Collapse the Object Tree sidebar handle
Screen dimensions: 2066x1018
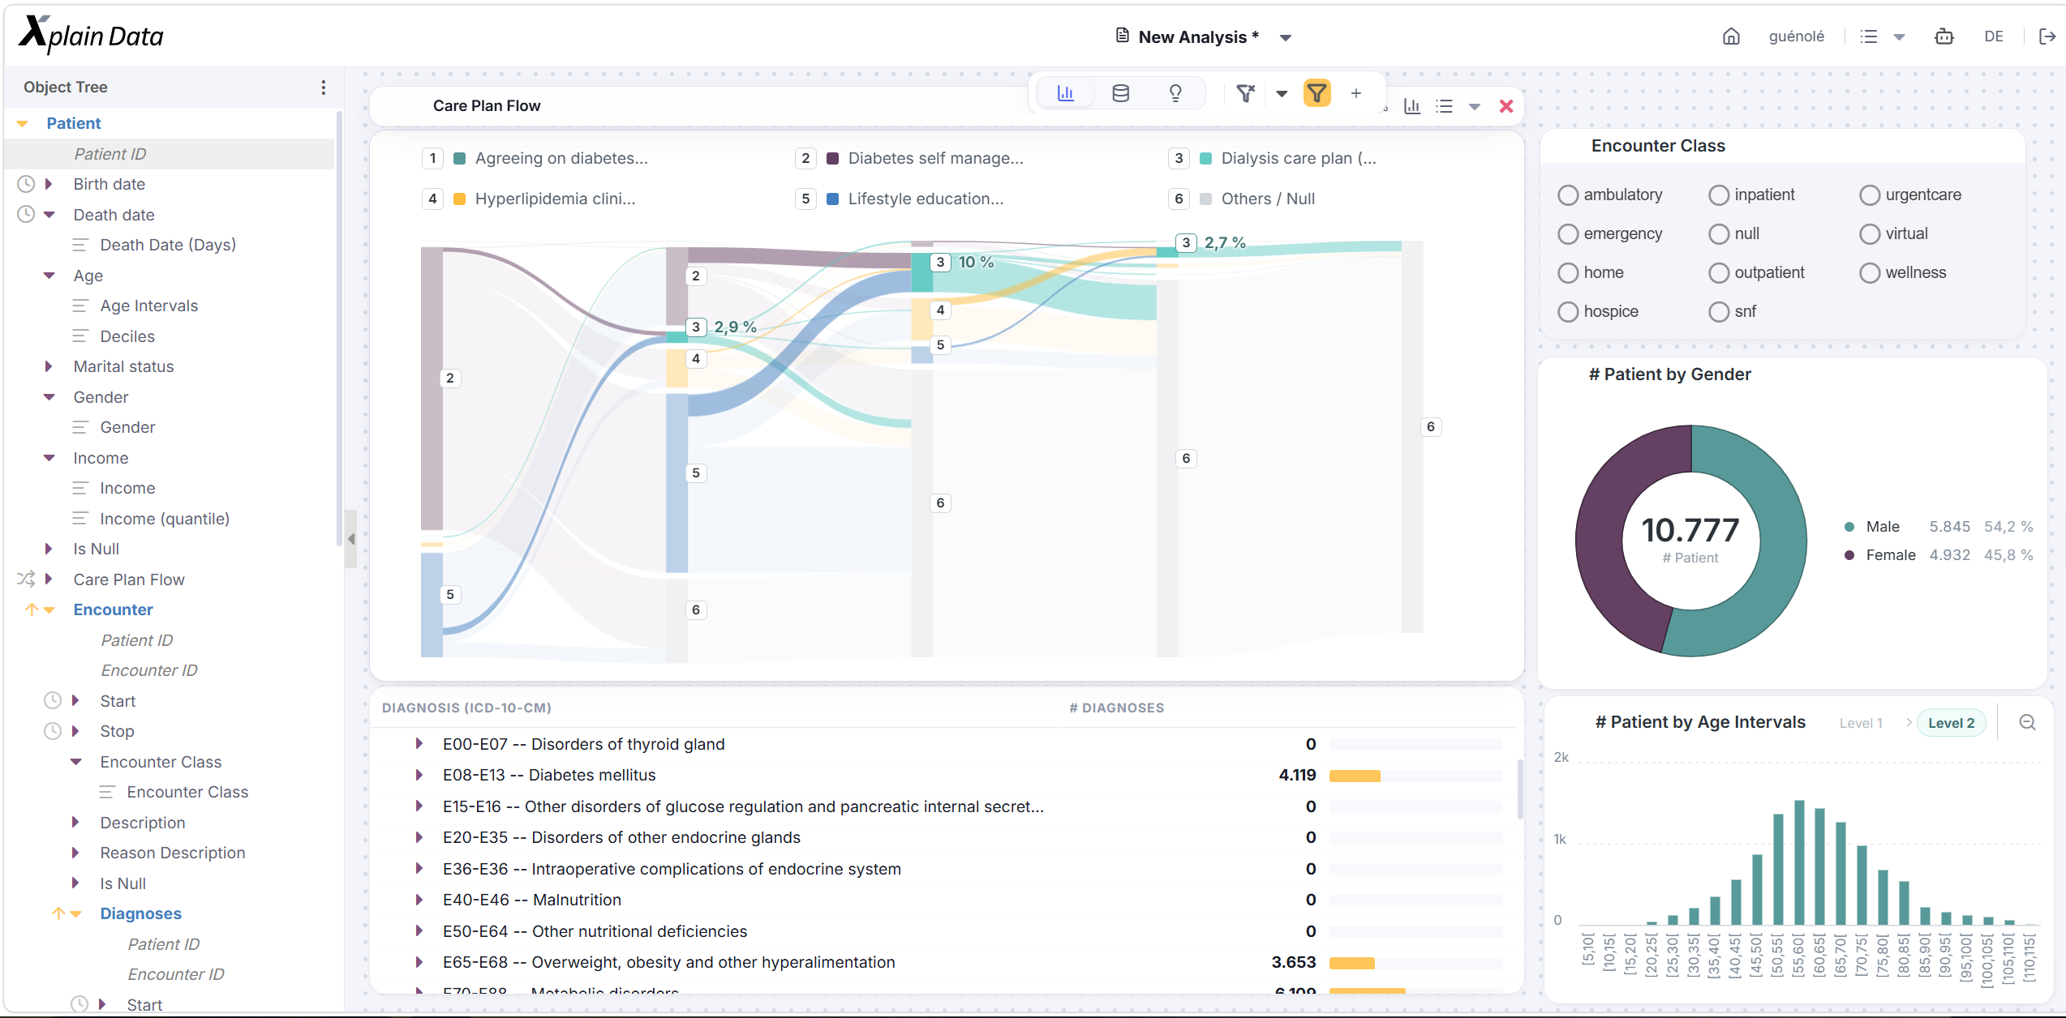(x=350, y=539)
